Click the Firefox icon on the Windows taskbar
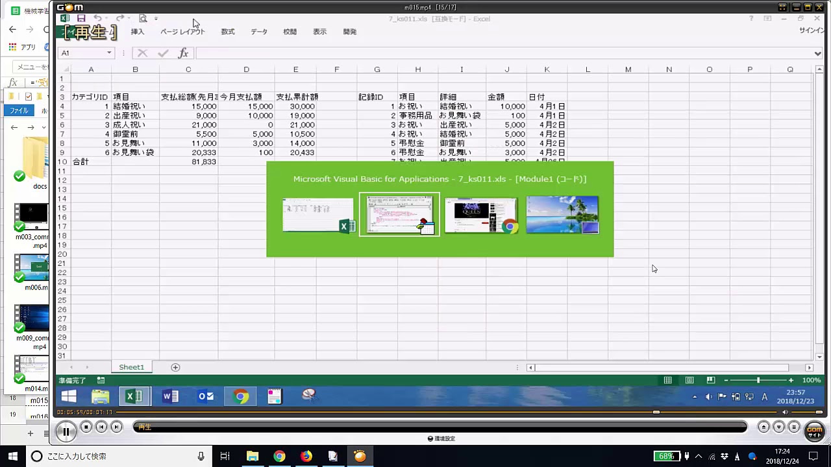831x467 pixels. click(x=306, y=456)
